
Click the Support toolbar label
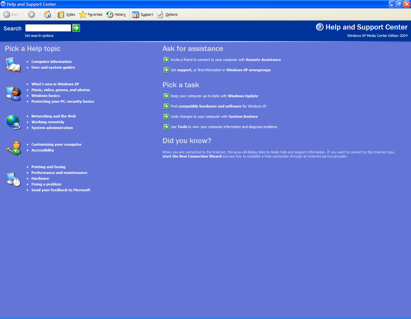coord(147,14)
